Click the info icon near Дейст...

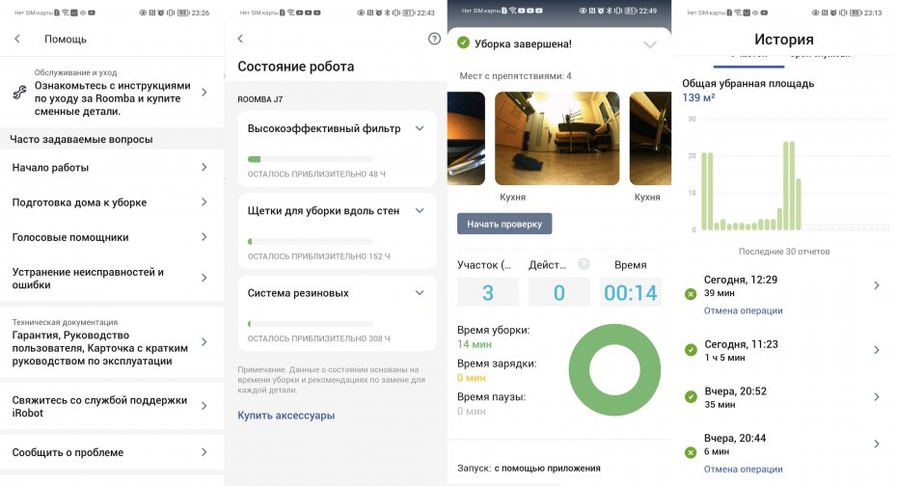[584, 264]
